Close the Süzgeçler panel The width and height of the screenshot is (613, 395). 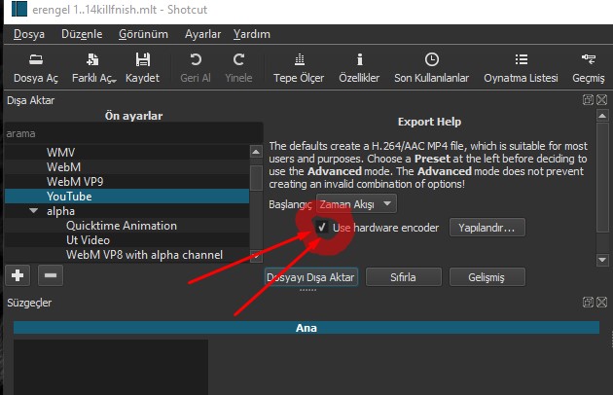602,302
